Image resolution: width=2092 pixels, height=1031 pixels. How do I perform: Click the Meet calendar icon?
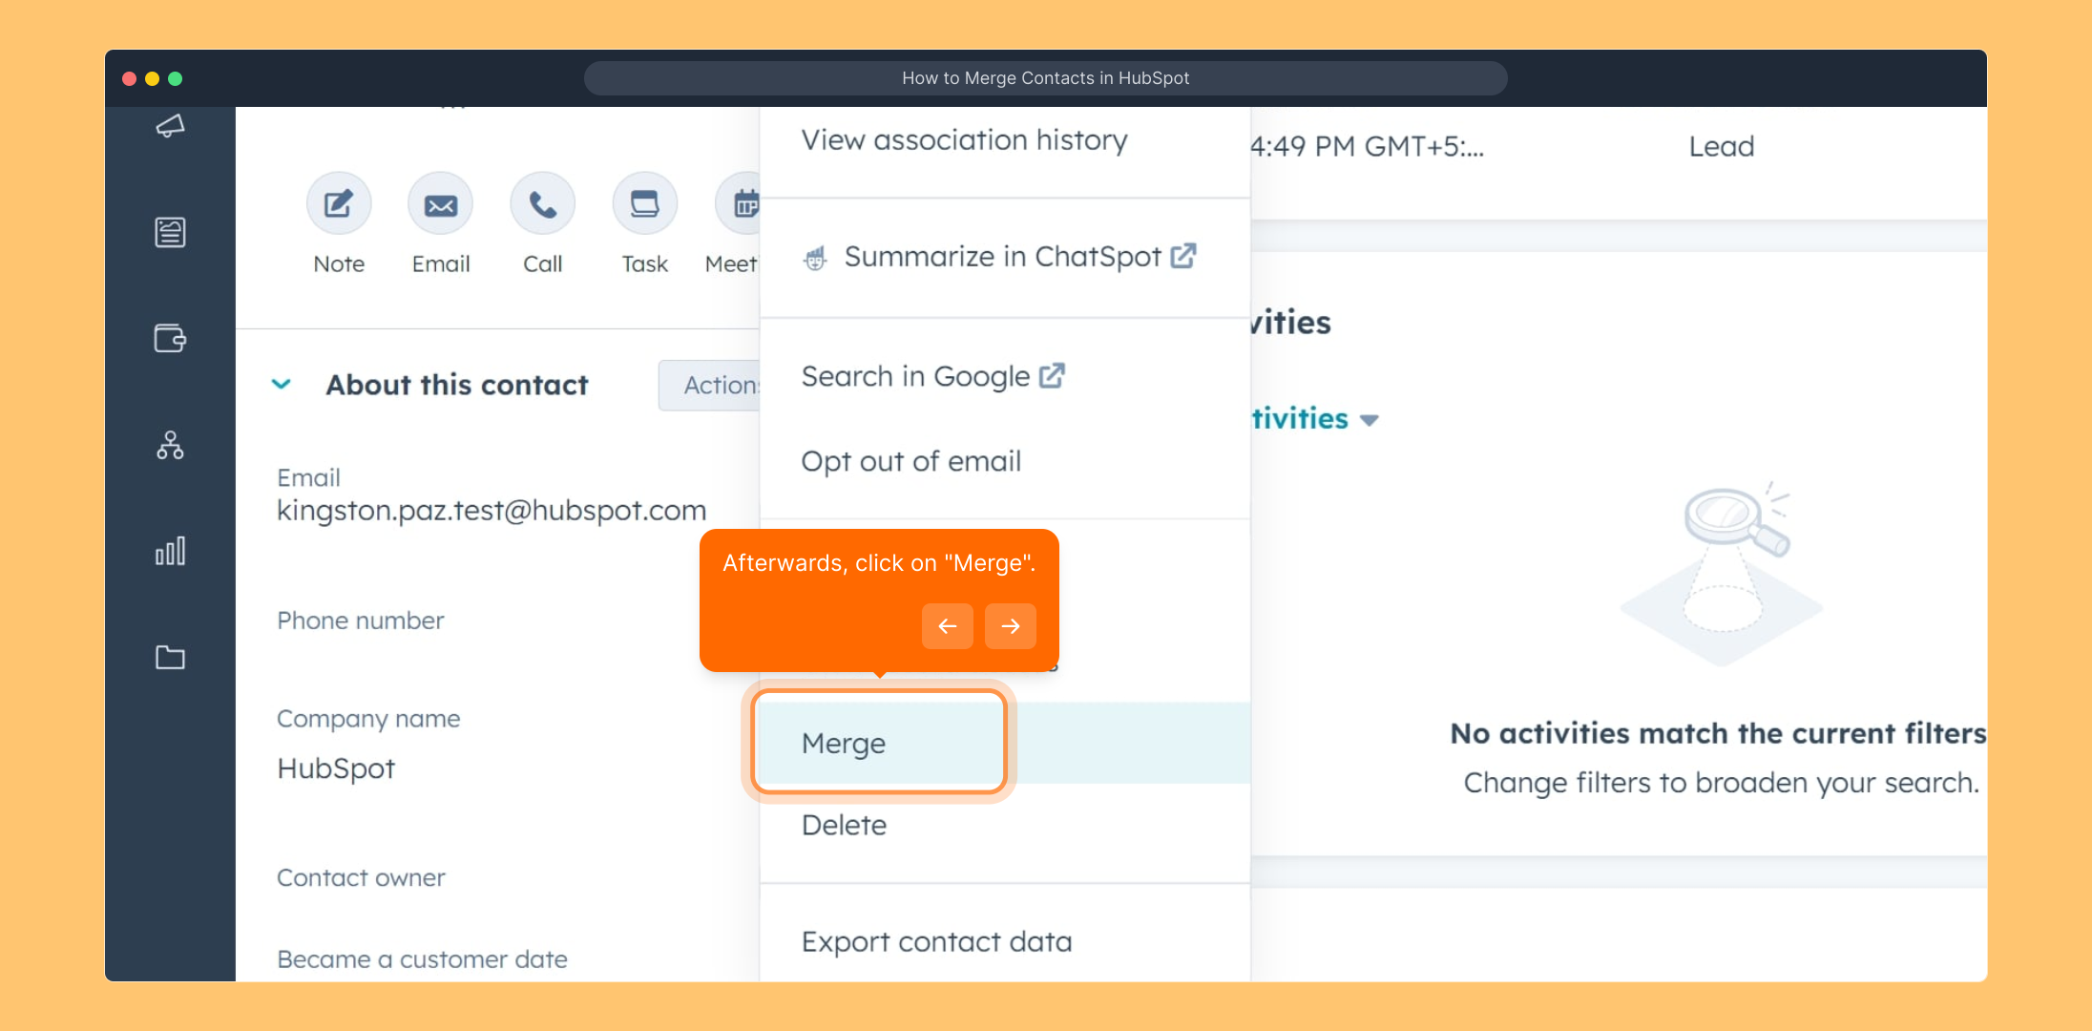[x=743, y=204]
